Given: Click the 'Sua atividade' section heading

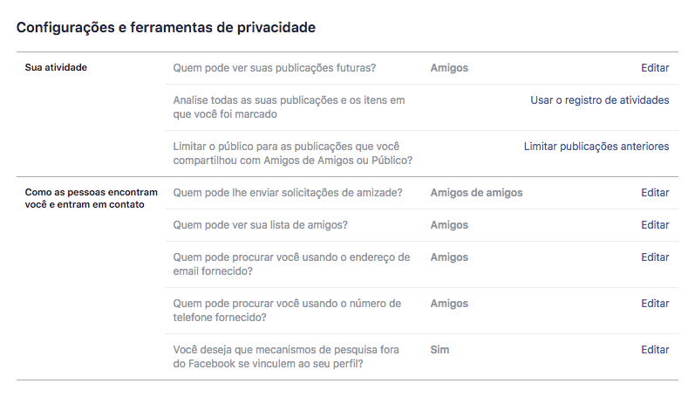Looking at the screenshot, I should [56, 67].
